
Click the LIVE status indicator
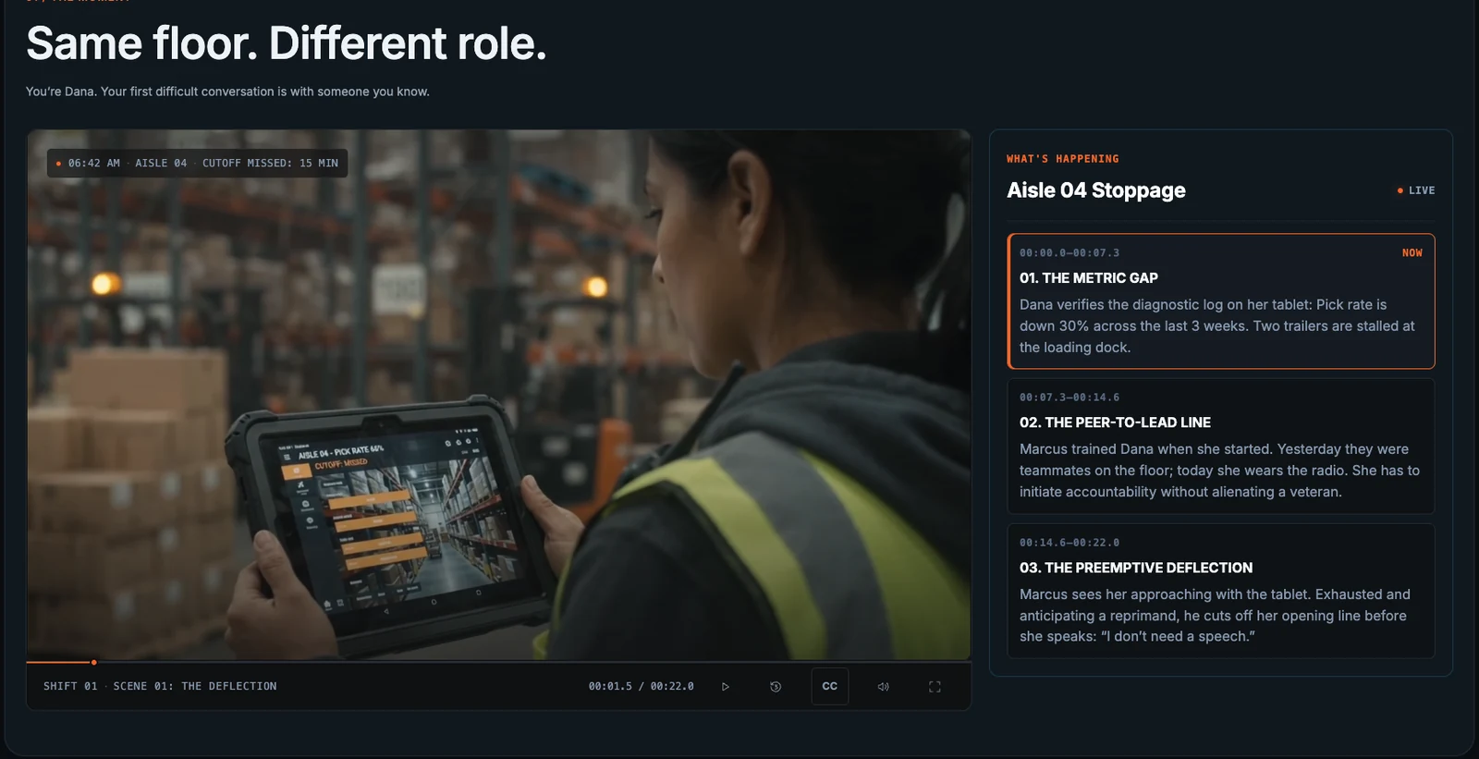(1416, 190)
